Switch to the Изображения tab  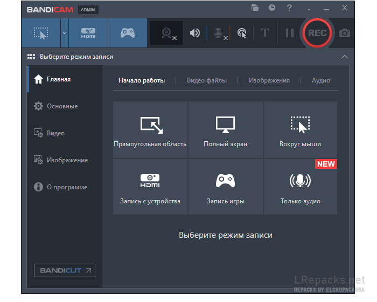pos(269,80)
